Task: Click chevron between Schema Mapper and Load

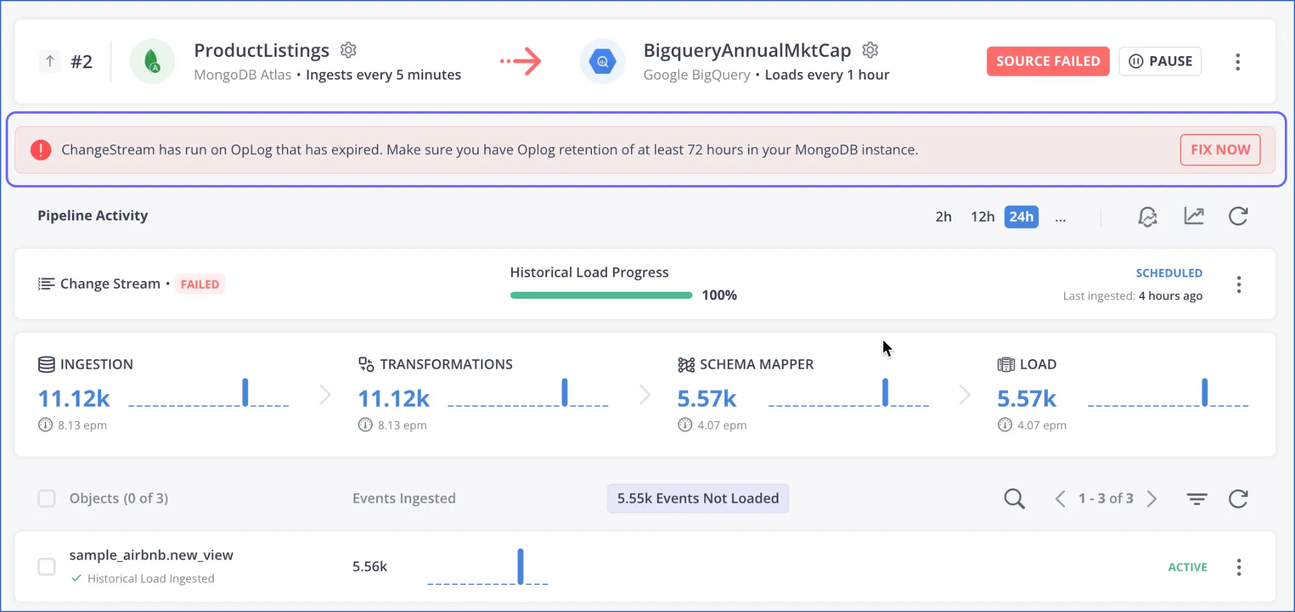Action: (x=965, y=395)
